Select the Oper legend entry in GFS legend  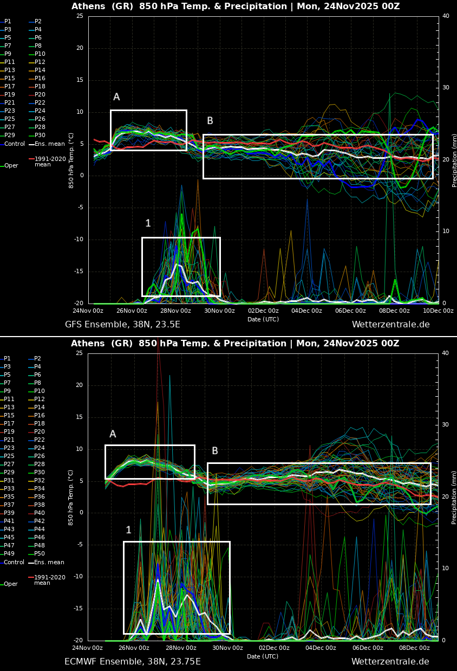(x=11, y=166)
